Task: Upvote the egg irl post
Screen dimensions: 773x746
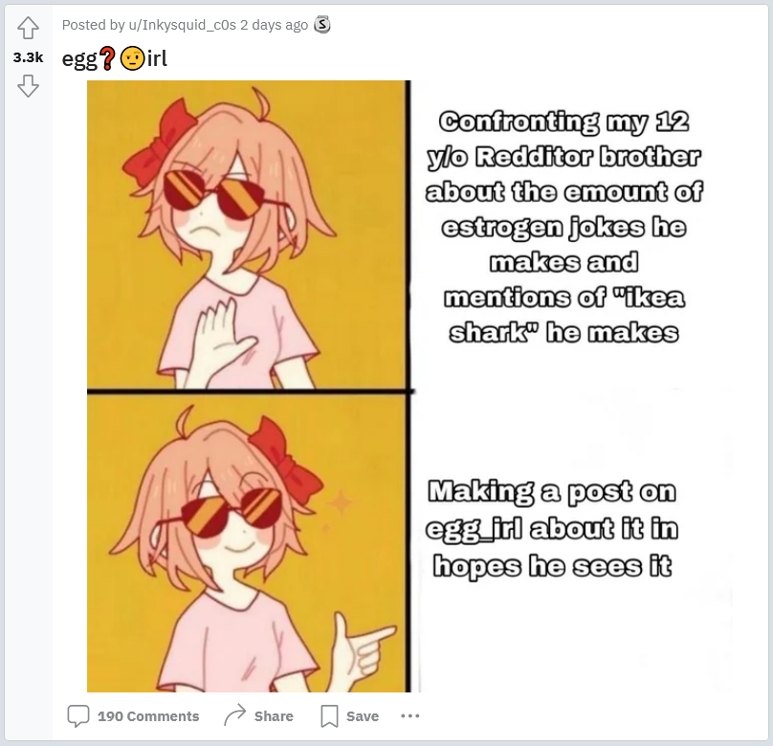Action: [28, 28]
